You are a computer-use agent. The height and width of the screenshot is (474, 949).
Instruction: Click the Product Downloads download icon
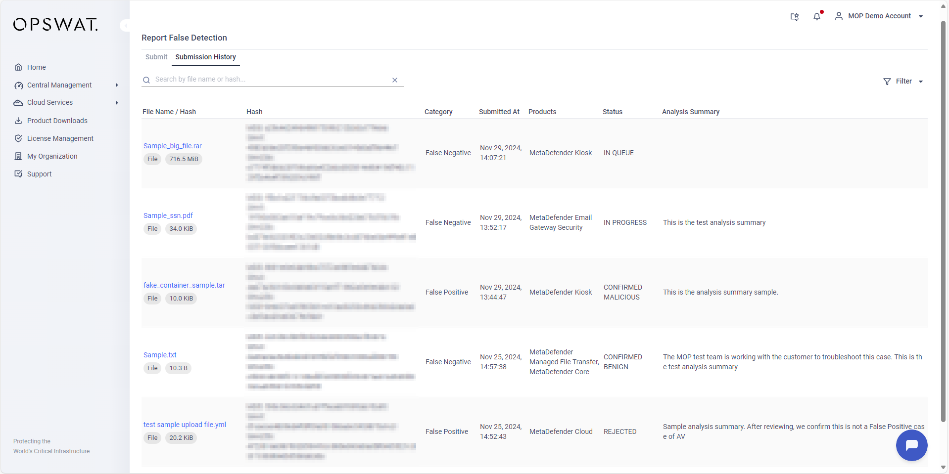[x=18, y=121]
